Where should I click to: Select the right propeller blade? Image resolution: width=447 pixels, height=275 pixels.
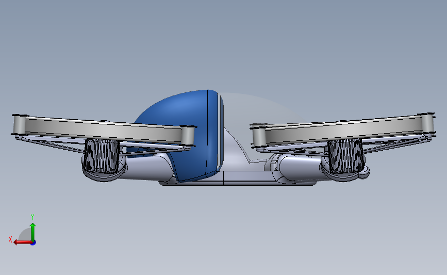342,130
